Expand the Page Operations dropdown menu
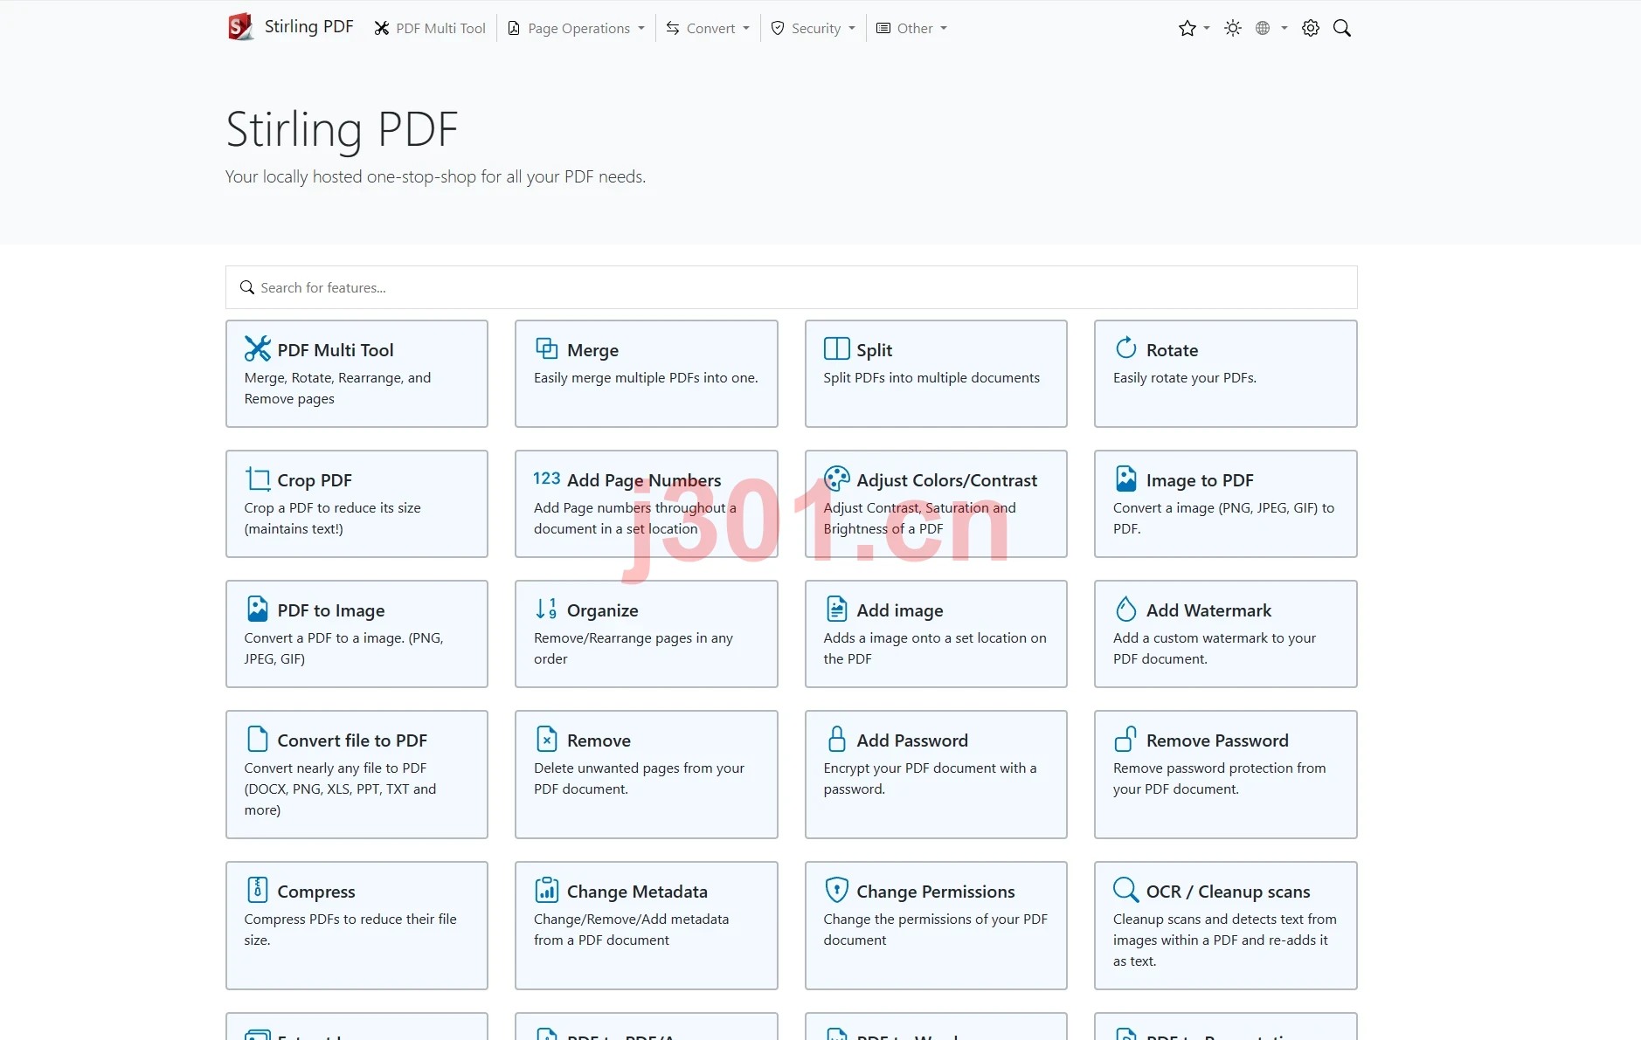This screenshot has width=1641, height=1040. coord(577,28)
